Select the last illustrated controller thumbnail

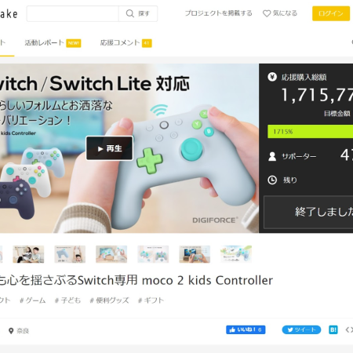(236, 254)
